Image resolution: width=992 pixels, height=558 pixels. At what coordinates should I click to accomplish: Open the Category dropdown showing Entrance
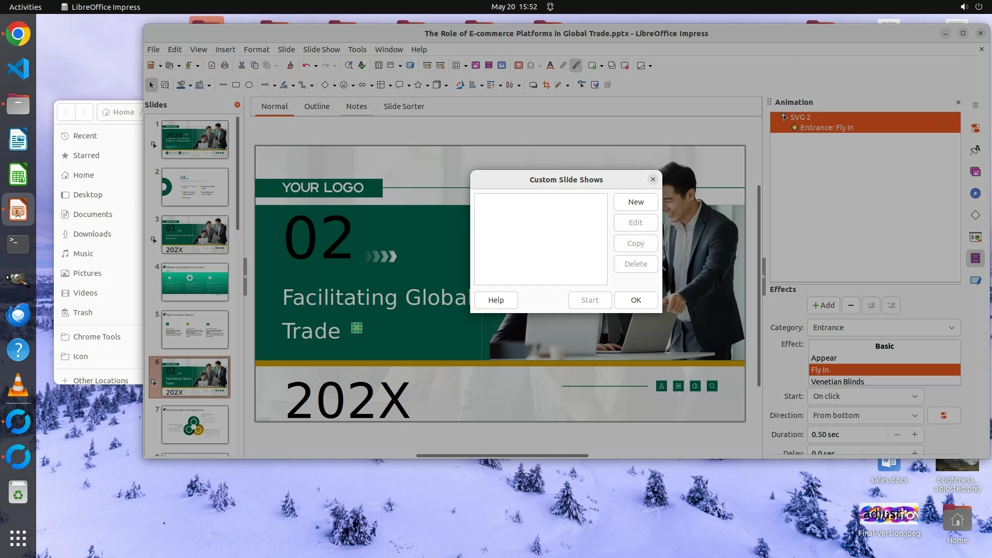pos(883,328)
